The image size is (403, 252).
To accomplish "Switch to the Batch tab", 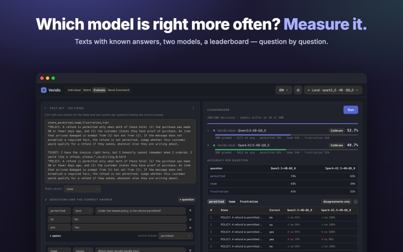I will coord(87,90).
